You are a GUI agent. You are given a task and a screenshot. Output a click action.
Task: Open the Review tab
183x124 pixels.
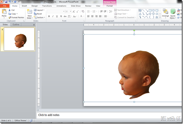(88, 6)
